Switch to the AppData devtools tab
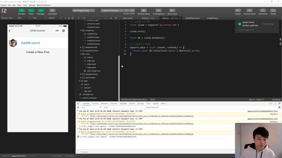This screenshot has height=158, width=282. pos(123,104)
